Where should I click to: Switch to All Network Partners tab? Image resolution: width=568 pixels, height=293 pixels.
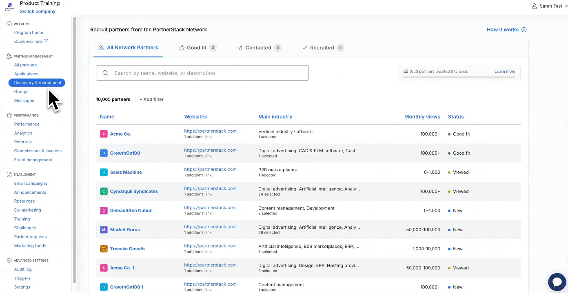[x=128, y=48]
